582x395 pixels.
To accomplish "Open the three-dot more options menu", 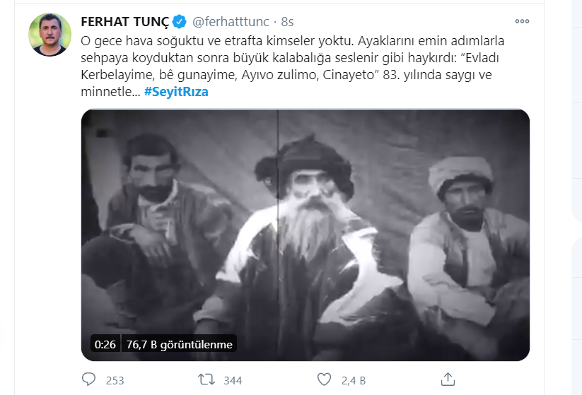I will point(522,21).
